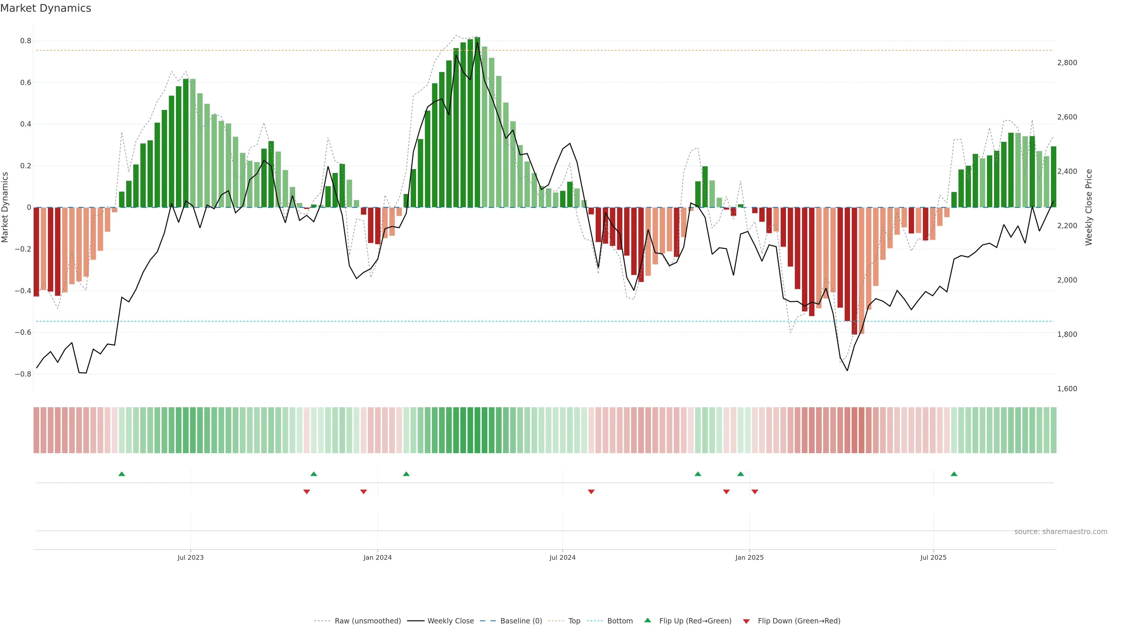This screenshot has height=631, width=1122.
Task: Click the Jul 2025 x-axis label
Action: click(933, 557)
